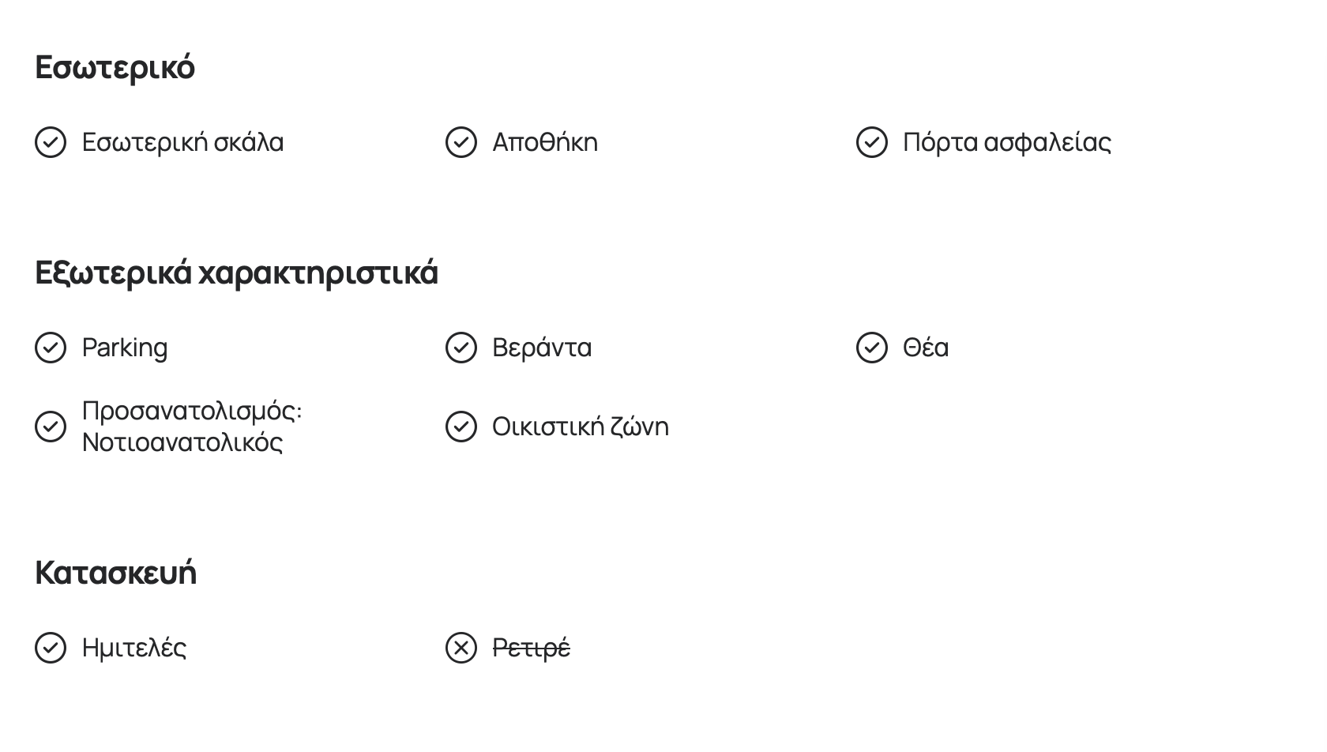Click the Νοτιοανατολικός orientation text
The image size is (1327, 752).
pyautogui.click(x=182, y=442)
